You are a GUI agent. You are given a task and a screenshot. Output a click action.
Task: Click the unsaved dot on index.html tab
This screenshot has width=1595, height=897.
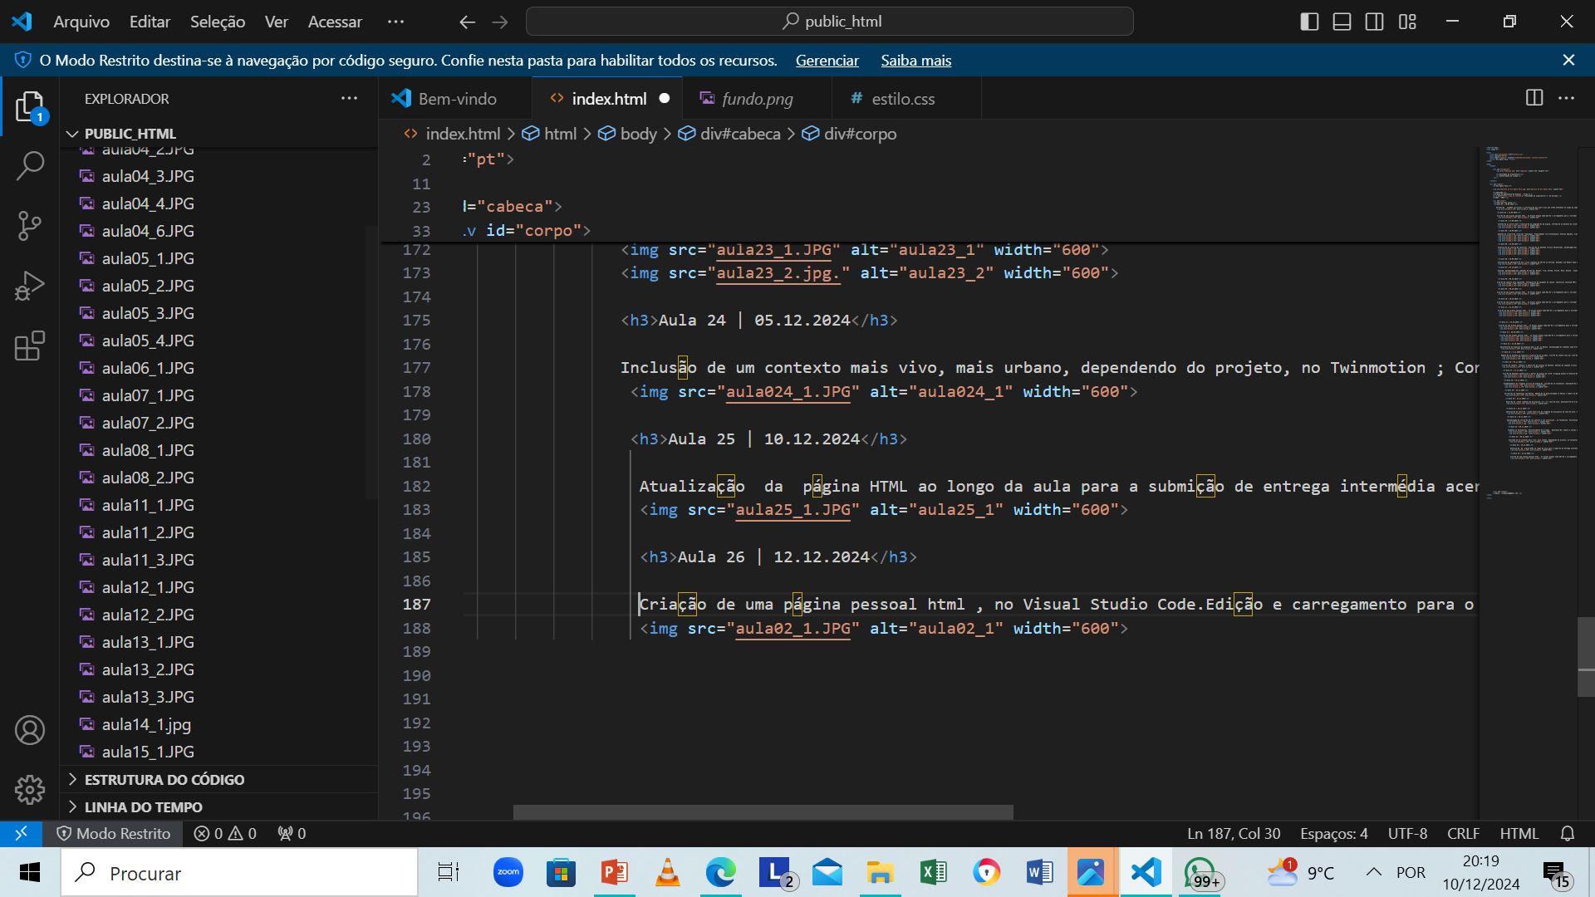click(664, 98)
